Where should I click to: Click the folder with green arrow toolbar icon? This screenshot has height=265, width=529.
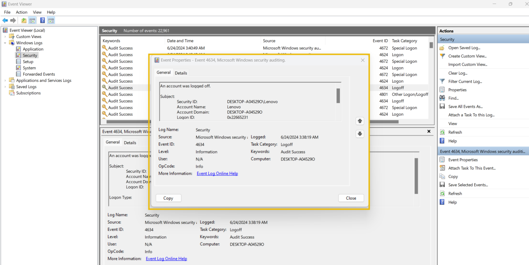click(24, 21)
